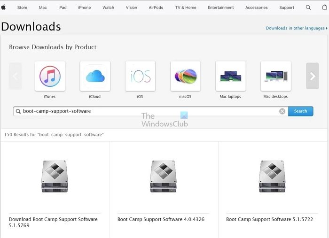The height and width of the screenshot is (238, 329).
Task: Open Boot Camp Support Software 4.0.4326 link
Action: click(x=161, y=219)
